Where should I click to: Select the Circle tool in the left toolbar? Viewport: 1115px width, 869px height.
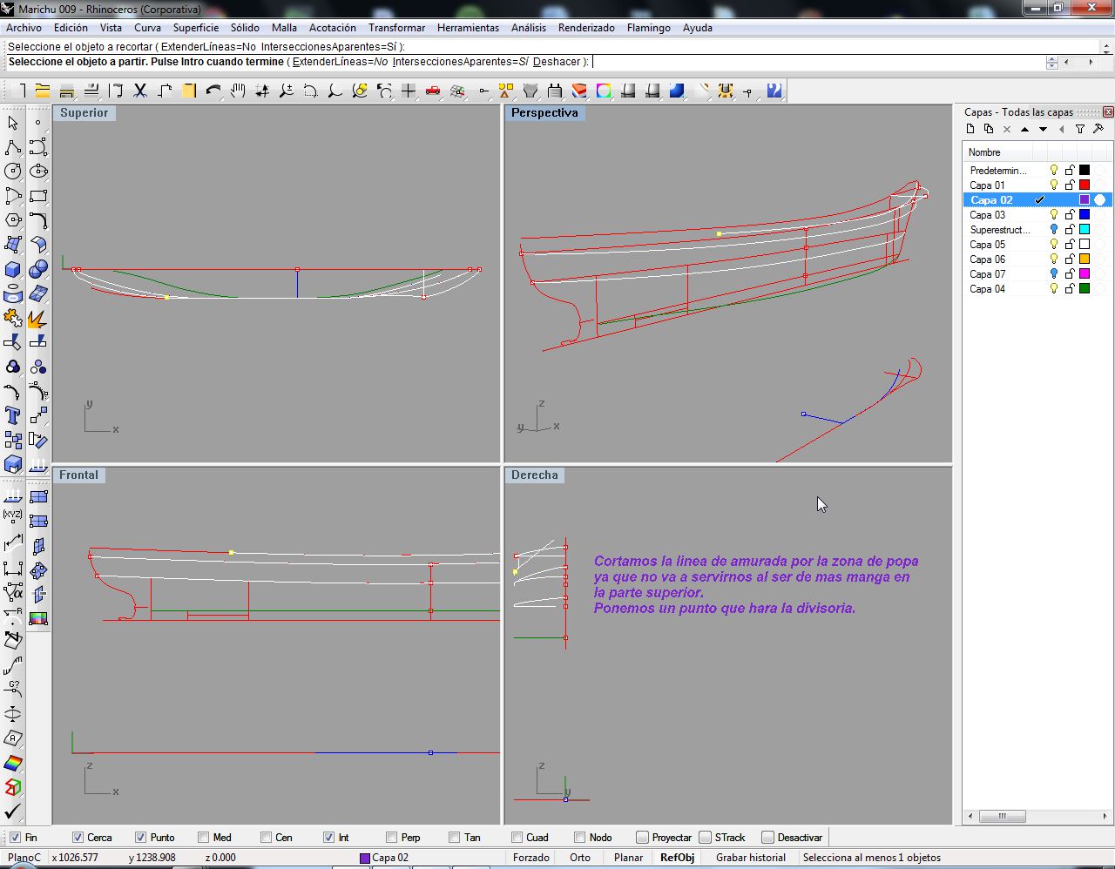tap(13, 172)
